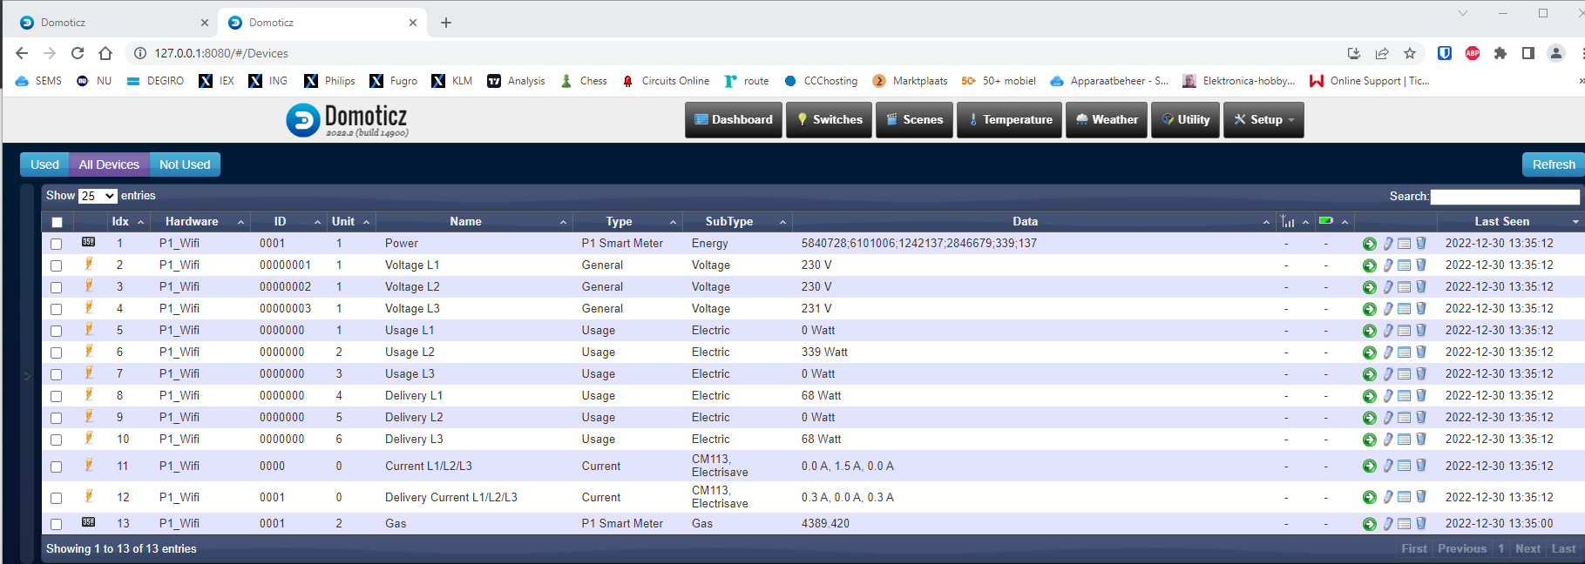
Task: Bookmark this page with the star icon
Action: pos(1410,53)
